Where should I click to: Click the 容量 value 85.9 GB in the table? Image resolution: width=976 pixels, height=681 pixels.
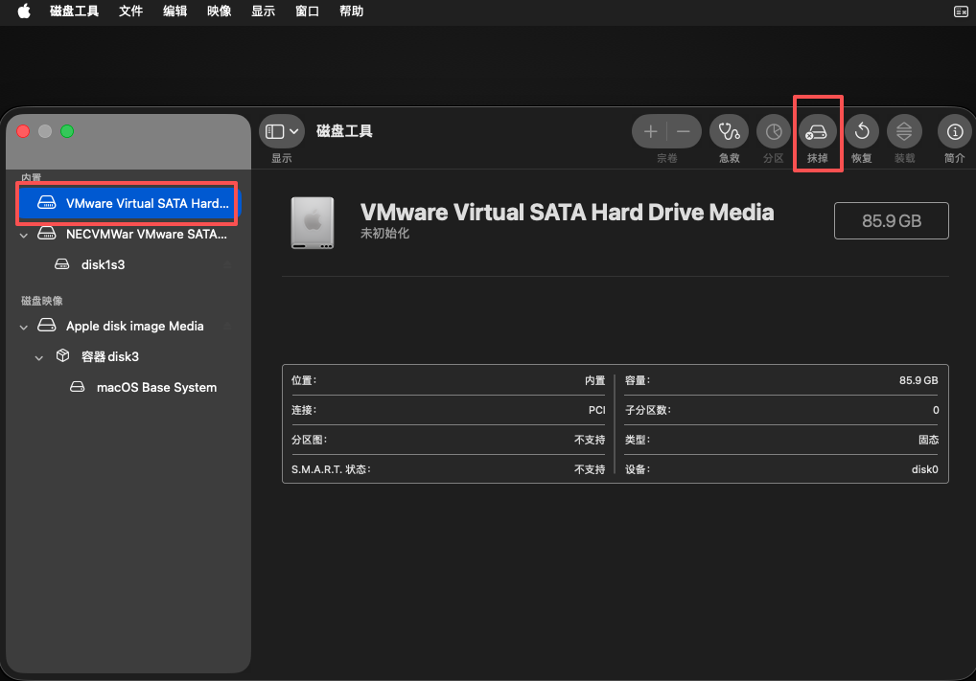[x=918, y=380]
